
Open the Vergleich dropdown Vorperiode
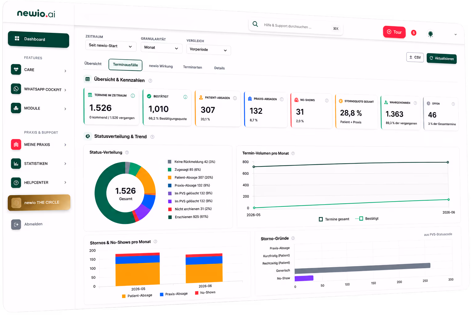pyautogui.click(x=208, y=50)
